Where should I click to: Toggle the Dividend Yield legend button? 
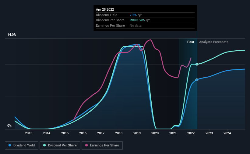click(x=22, y=146)
